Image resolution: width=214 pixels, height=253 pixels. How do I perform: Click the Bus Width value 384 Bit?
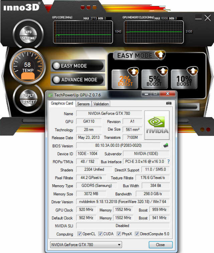[x=155, y=186]
